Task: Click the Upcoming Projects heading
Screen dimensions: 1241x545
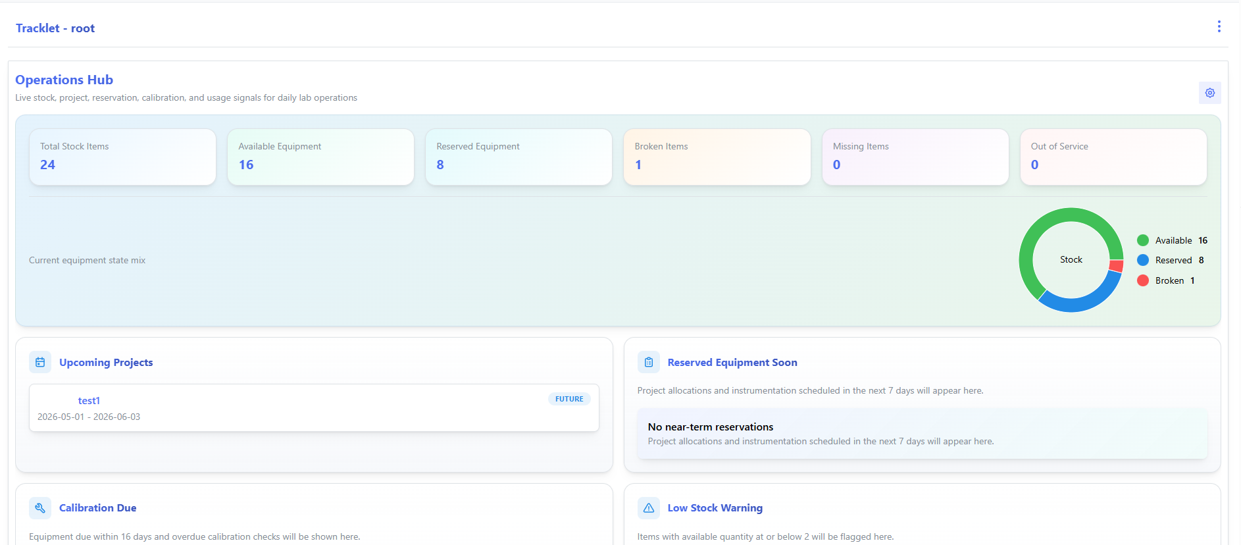Action: (106, 362)
